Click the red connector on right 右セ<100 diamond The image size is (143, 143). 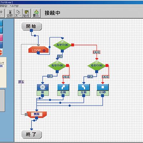[107, 65]
